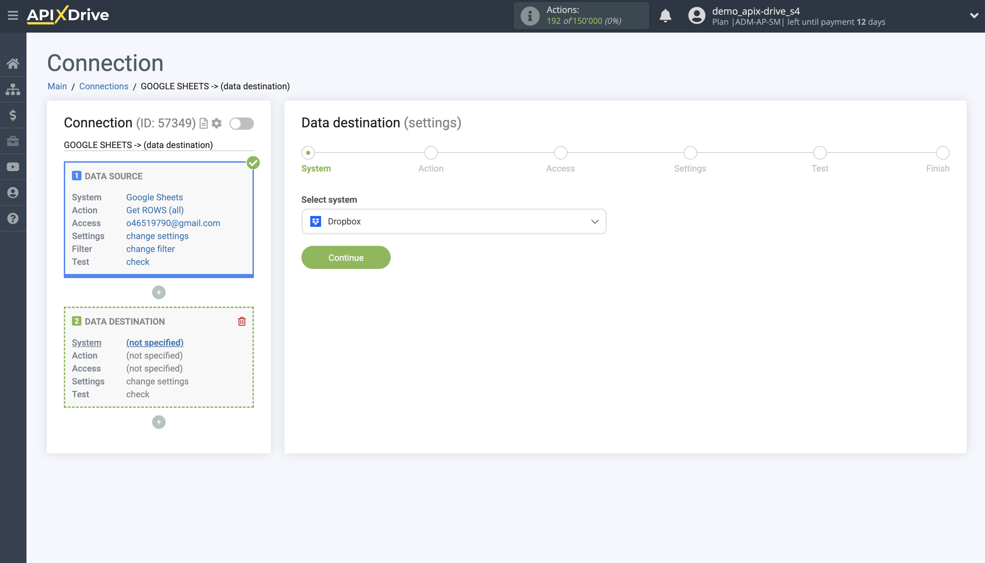Viewport: 985px width, 563px height.
Task: Click the briefcase icon in sidebar
Action: [13, 141]
